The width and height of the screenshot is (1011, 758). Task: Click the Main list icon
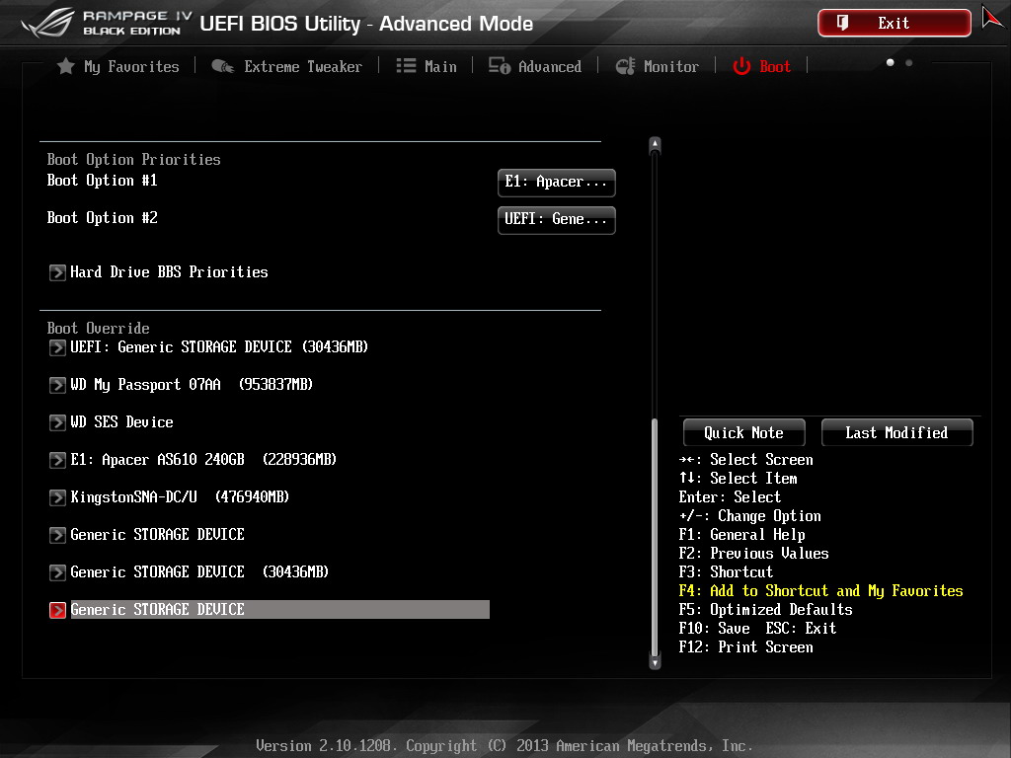tap(406, 66)
